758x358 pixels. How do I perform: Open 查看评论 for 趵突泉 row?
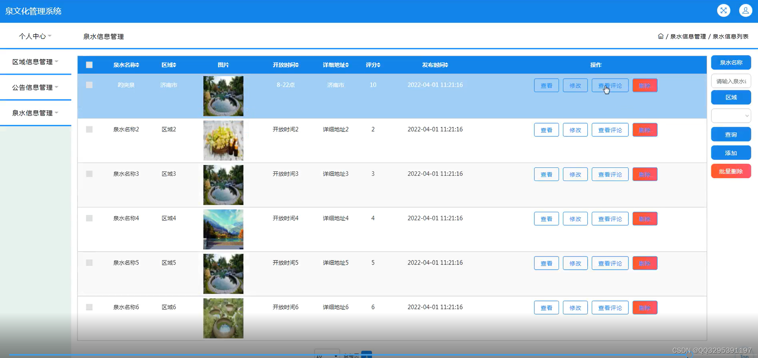tap(610, 86)
